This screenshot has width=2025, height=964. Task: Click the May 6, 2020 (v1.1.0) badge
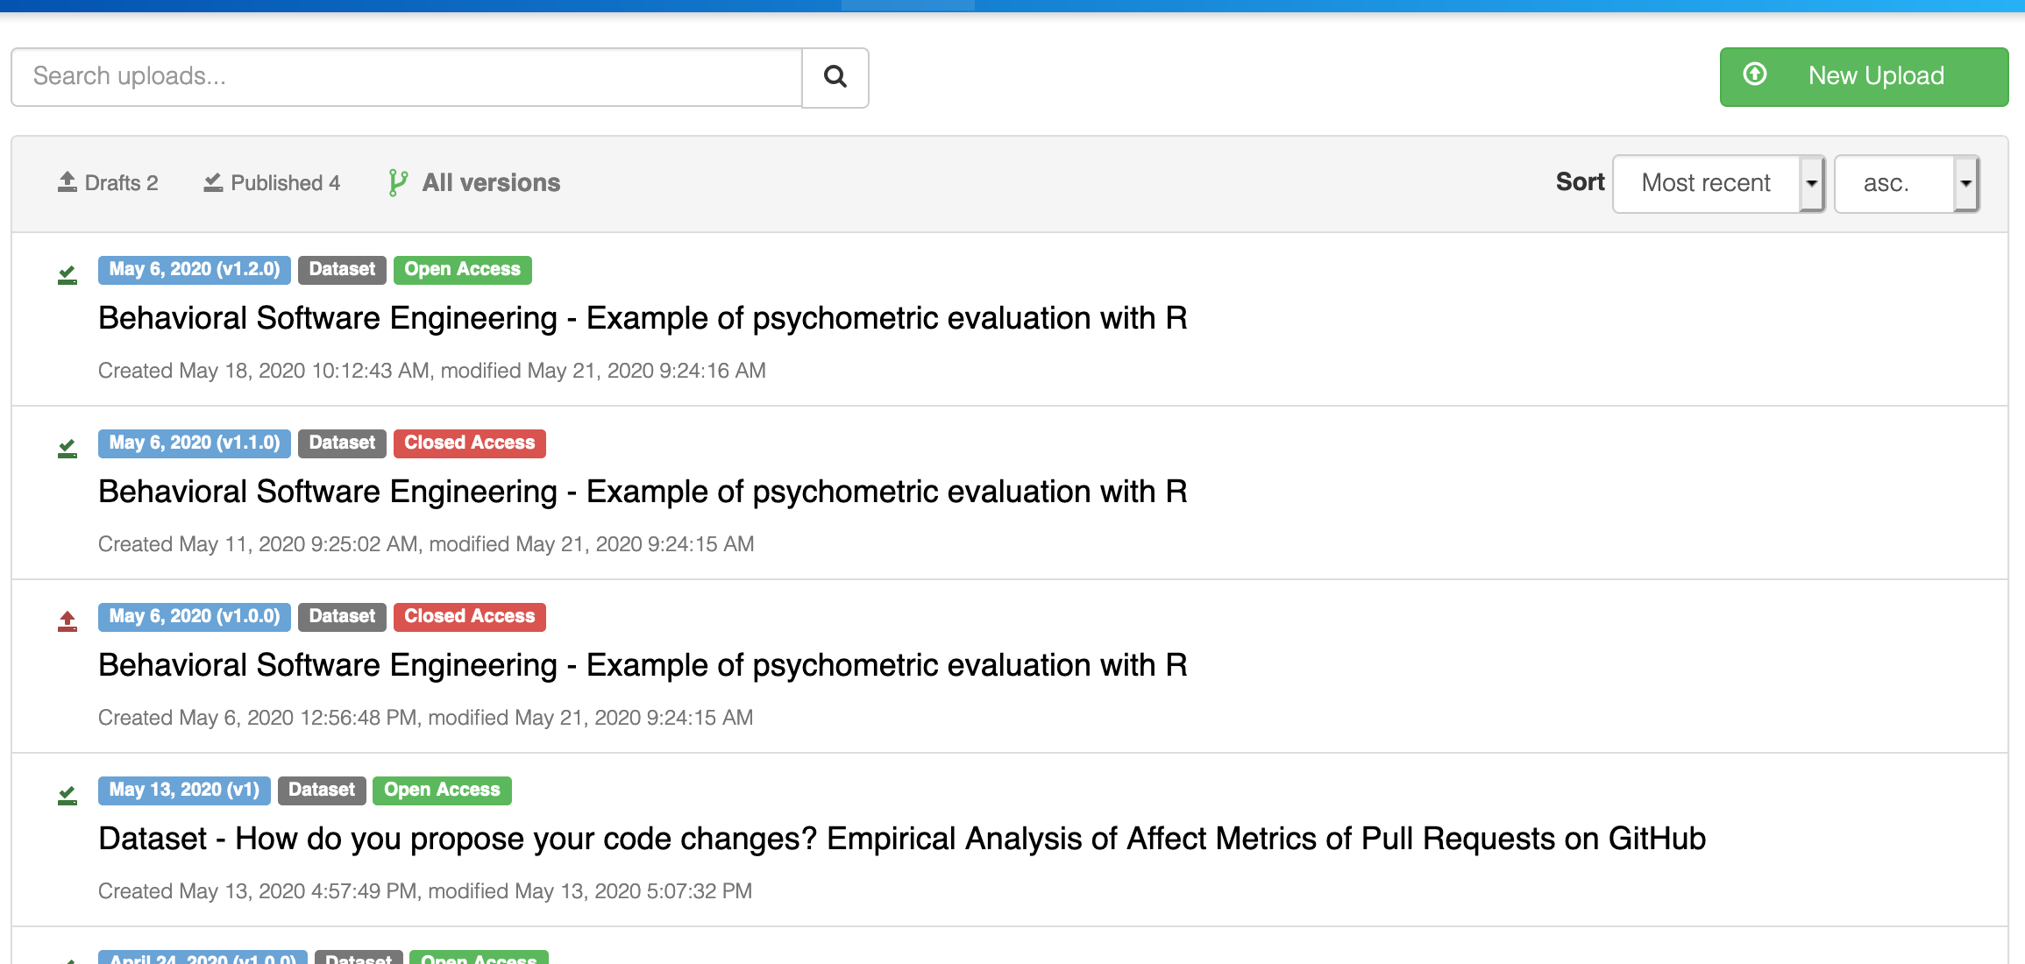tap(195, 443)
